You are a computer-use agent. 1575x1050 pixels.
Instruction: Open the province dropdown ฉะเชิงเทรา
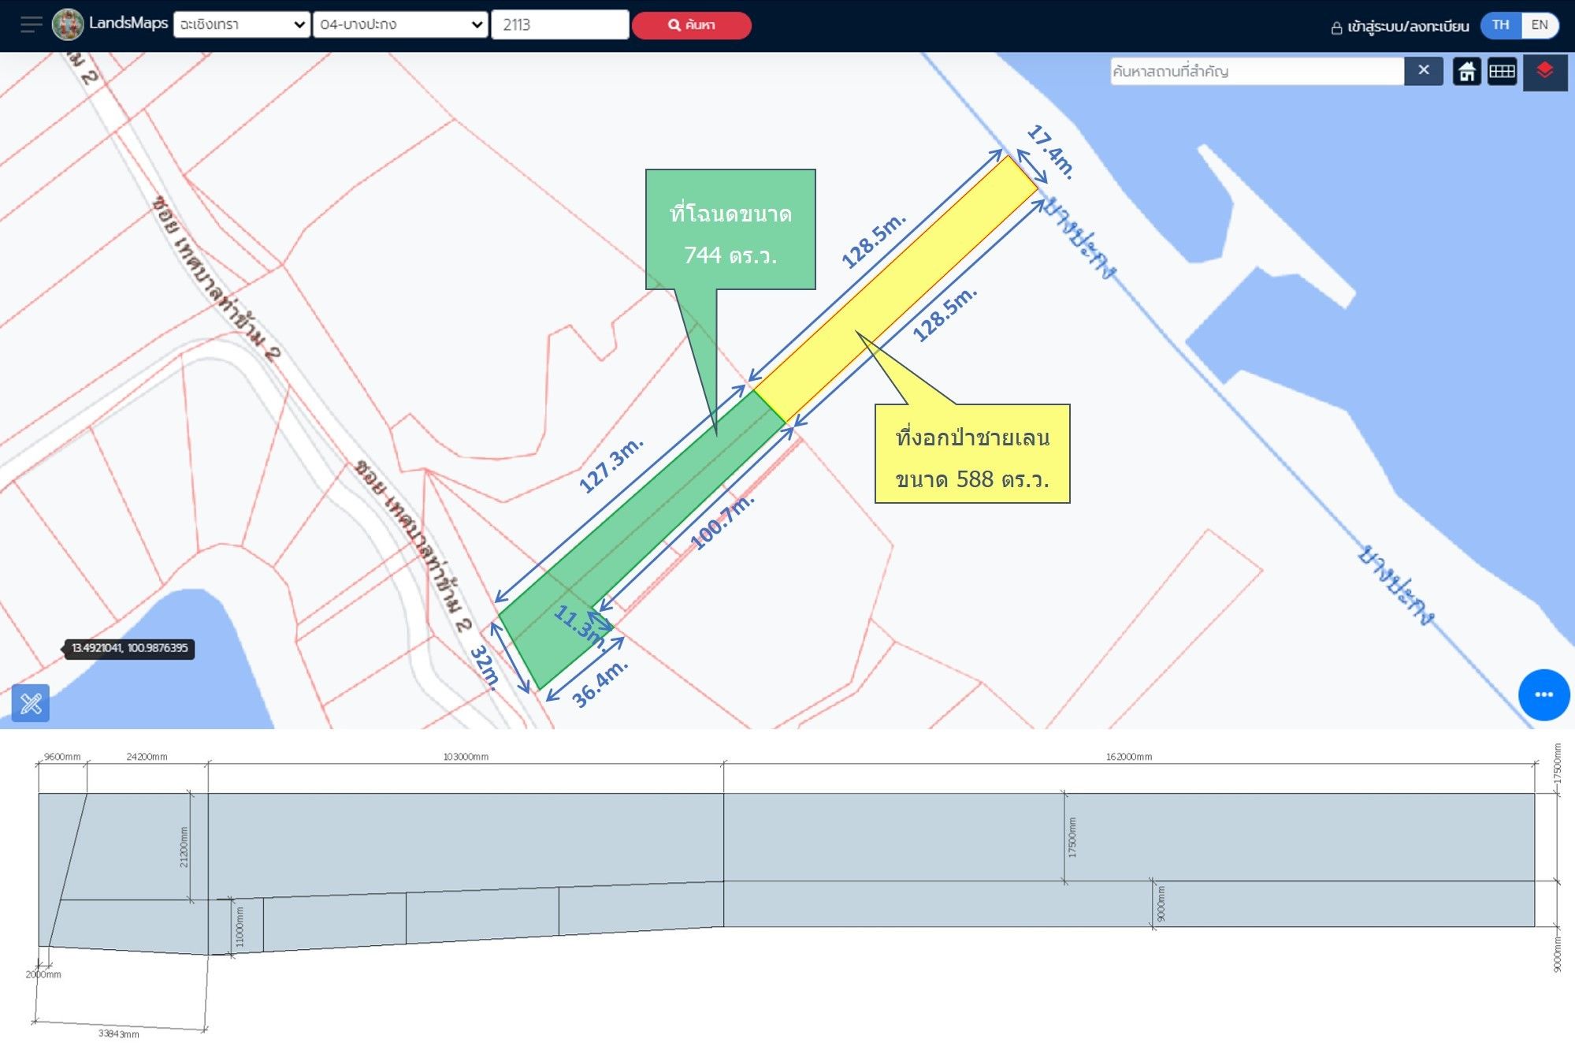point(242,24)
